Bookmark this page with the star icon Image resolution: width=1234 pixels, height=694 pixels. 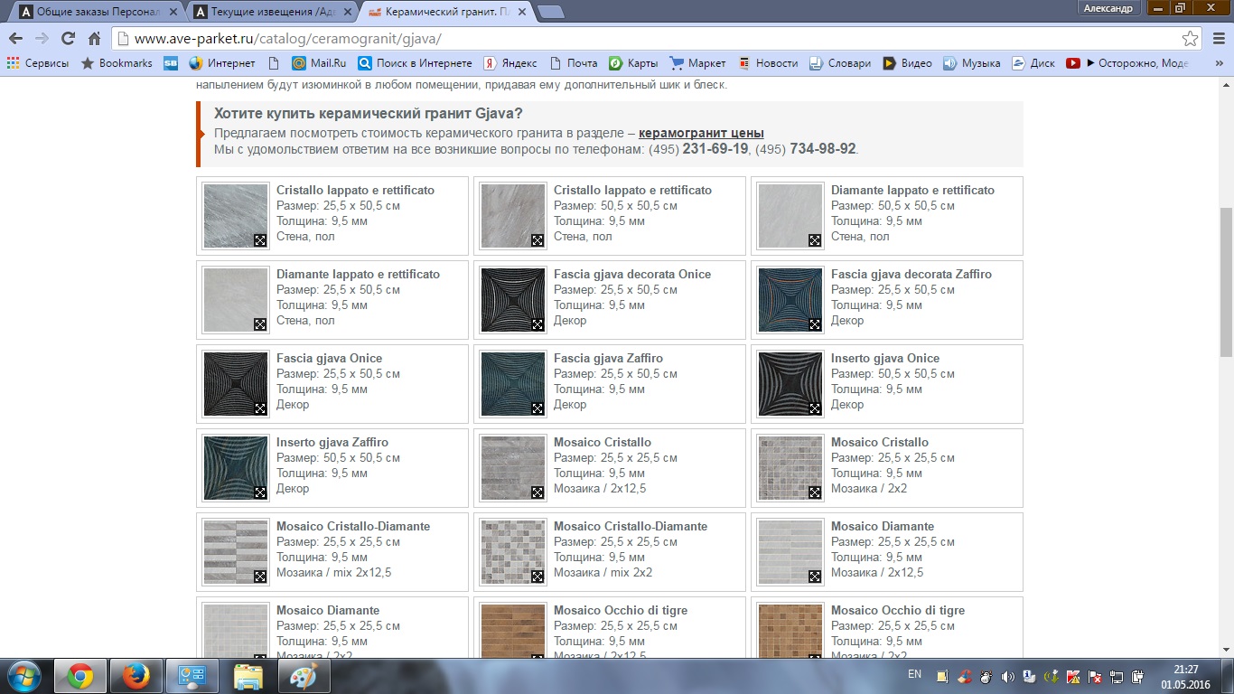[1191, 39]
